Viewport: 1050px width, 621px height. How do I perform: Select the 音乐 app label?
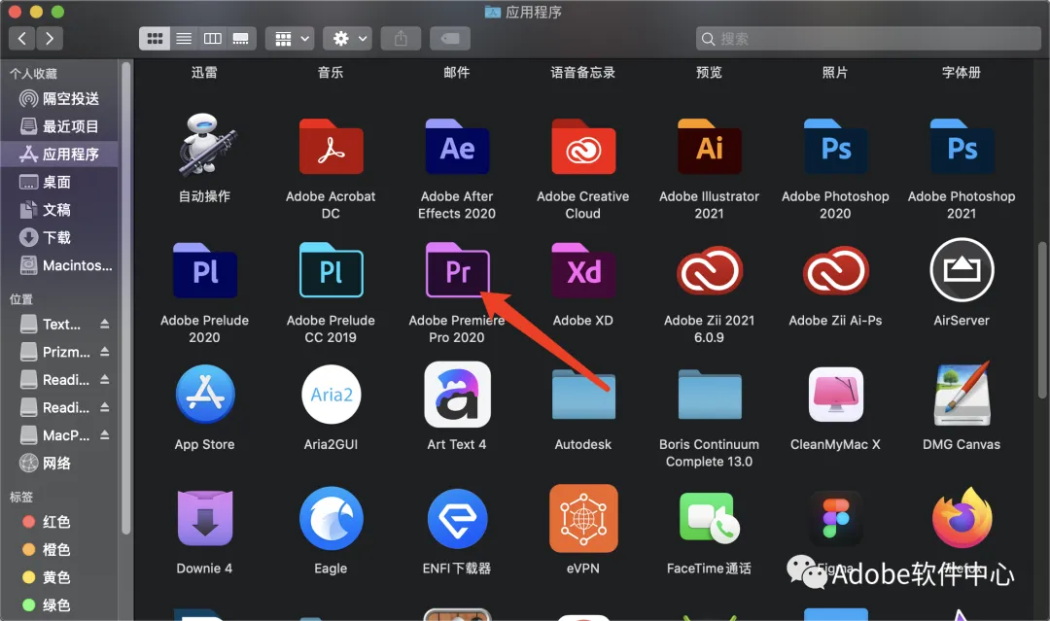point(331,72)
